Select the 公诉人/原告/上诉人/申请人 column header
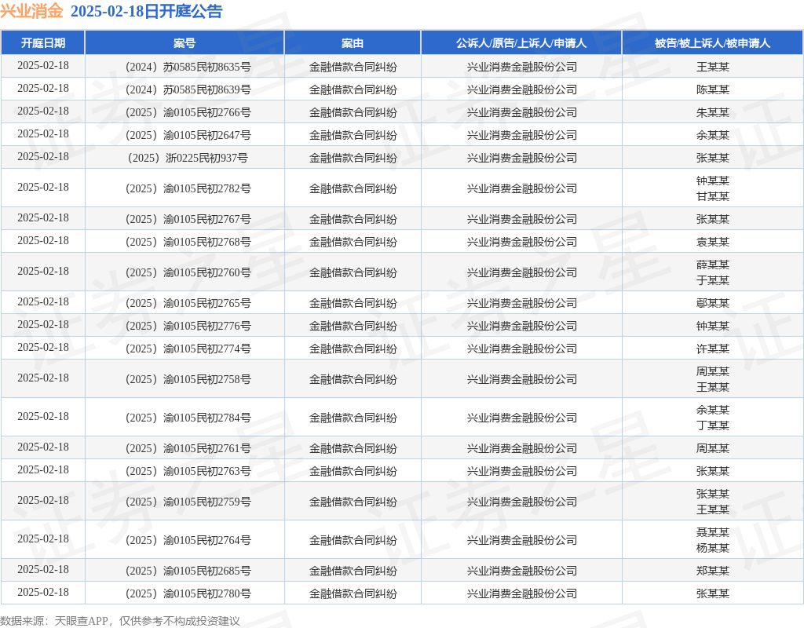 pos(521,43)
